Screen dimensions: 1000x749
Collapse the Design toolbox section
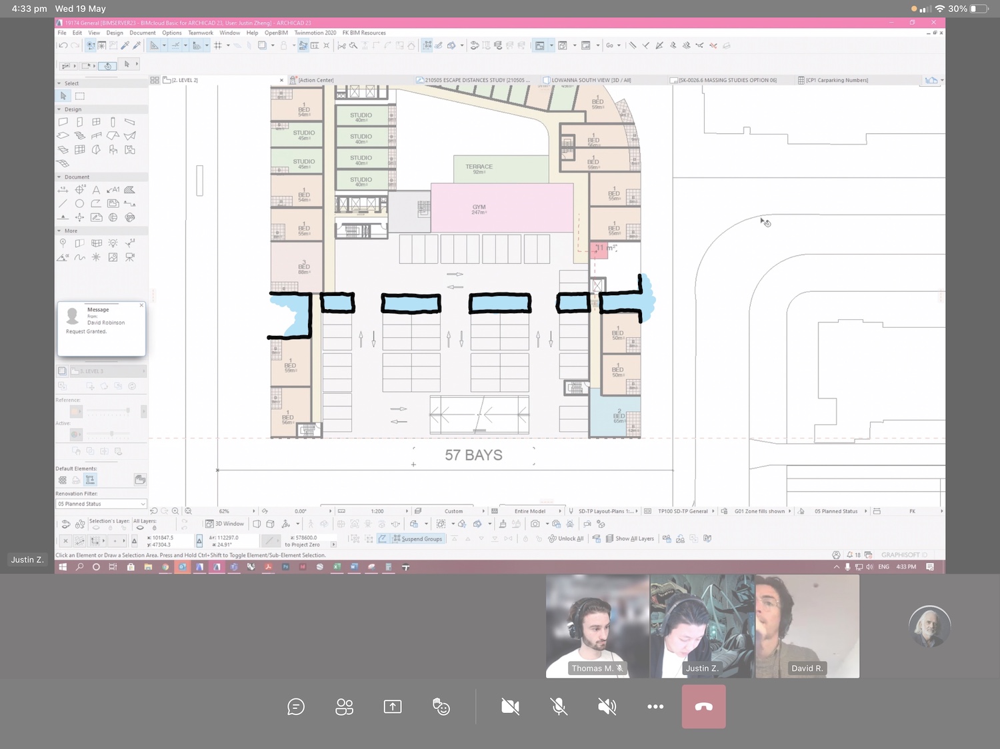[x=59, y=109]
